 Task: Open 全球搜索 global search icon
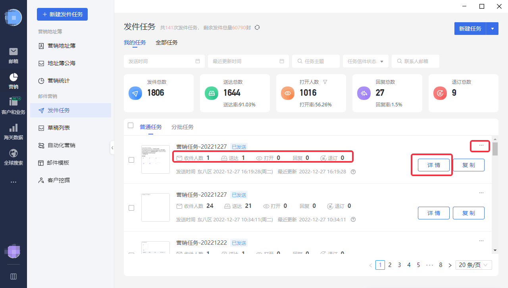point(13,154)
